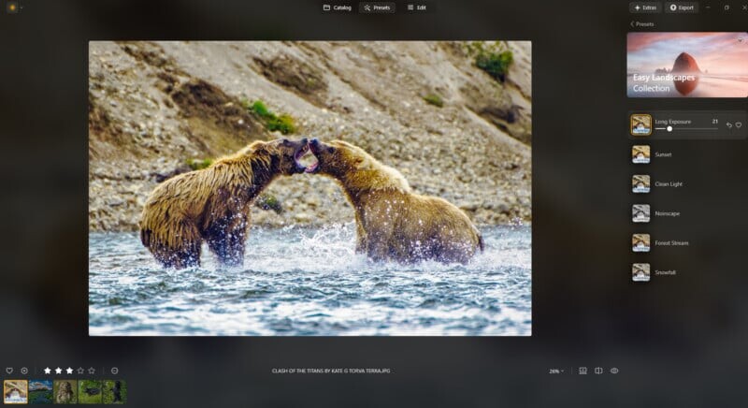Toggle the before/after compare view
Image resolution: width=748 pixels, height=408 pixels.
(x=598, y=371)
